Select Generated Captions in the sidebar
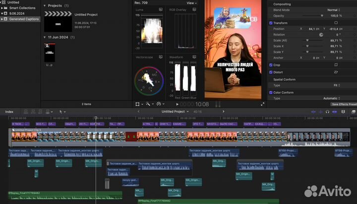The width and height of the screenshot is (357, 204). coord(24,19)
